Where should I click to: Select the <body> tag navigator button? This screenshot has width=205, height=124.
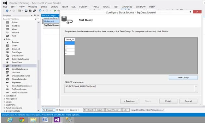coord(100,110)
